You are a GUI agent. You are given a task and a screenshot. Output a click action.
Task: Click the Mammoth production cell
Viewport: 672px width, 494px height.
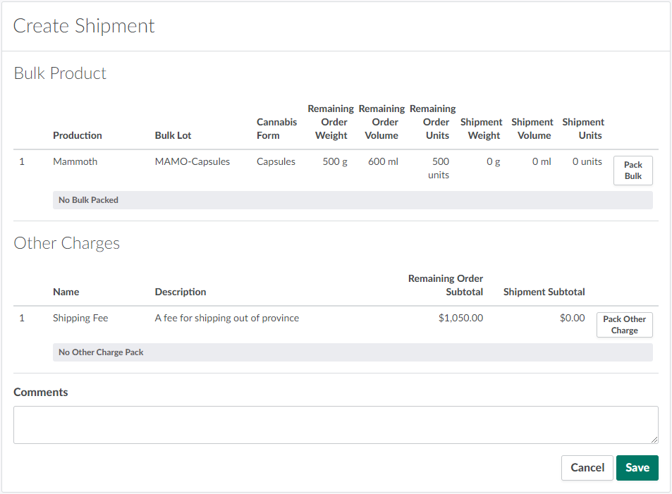75,161
